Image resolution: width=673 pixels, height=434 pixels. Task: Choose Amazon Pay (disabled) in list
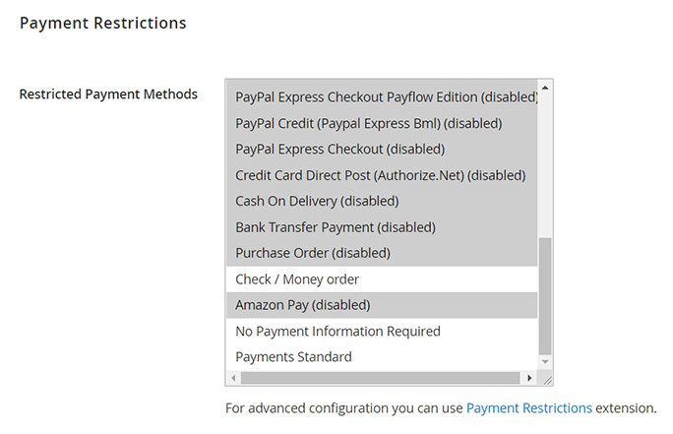tap(303, 305)
